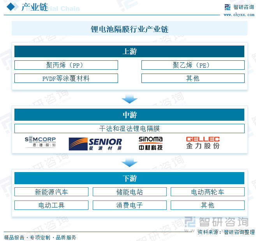Click the 储能电站 box
Image resolution: width=256 pixels, height=241 pixels.
point(130,192)
